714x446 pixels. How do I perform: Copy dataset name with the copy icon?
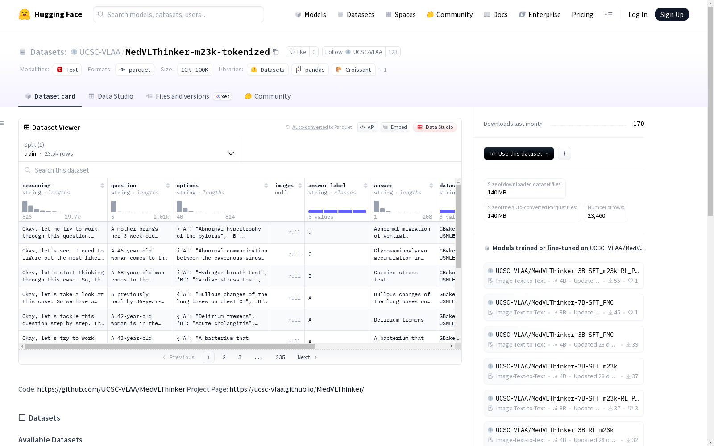tap(276, 52)
